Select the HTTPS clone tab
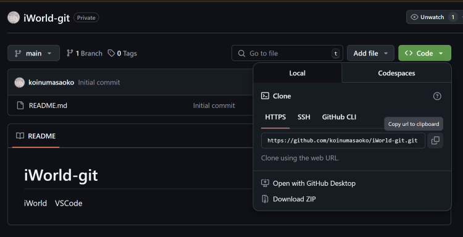This screenshot has width=463, height=237. coord(275,117)
